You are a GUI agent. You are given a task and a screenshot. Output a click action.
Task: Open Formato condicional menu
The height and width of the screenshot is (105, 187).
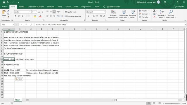113,14
